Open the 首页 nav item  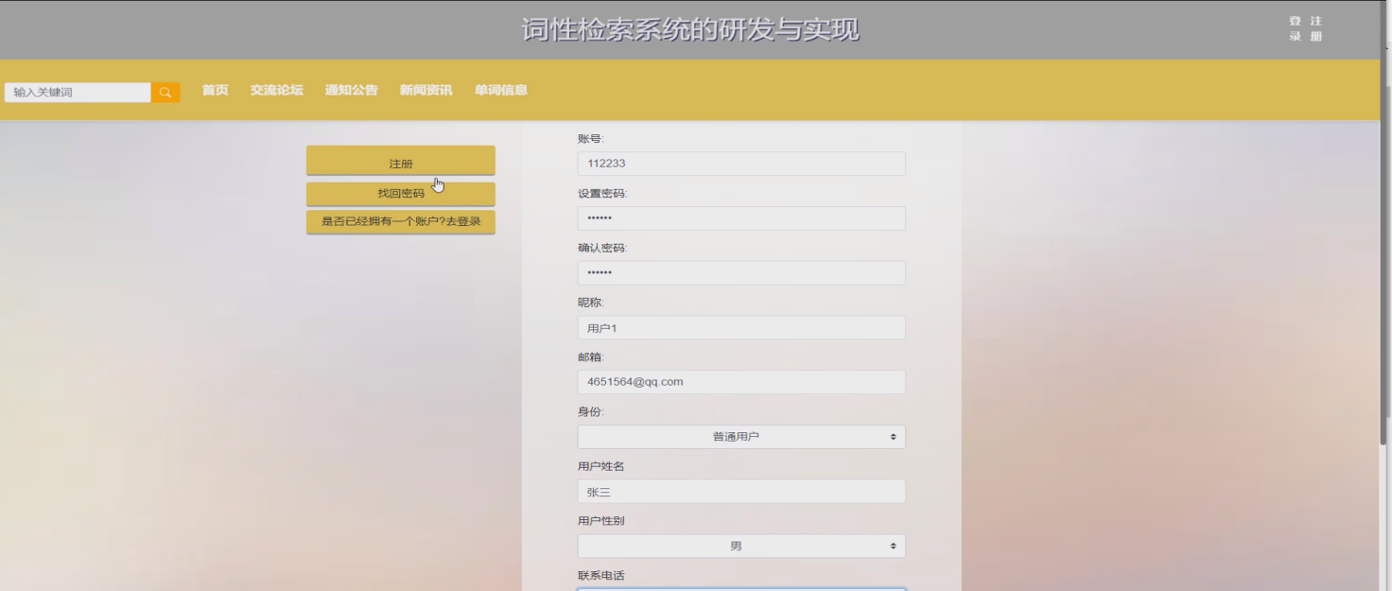pos(215,90)
